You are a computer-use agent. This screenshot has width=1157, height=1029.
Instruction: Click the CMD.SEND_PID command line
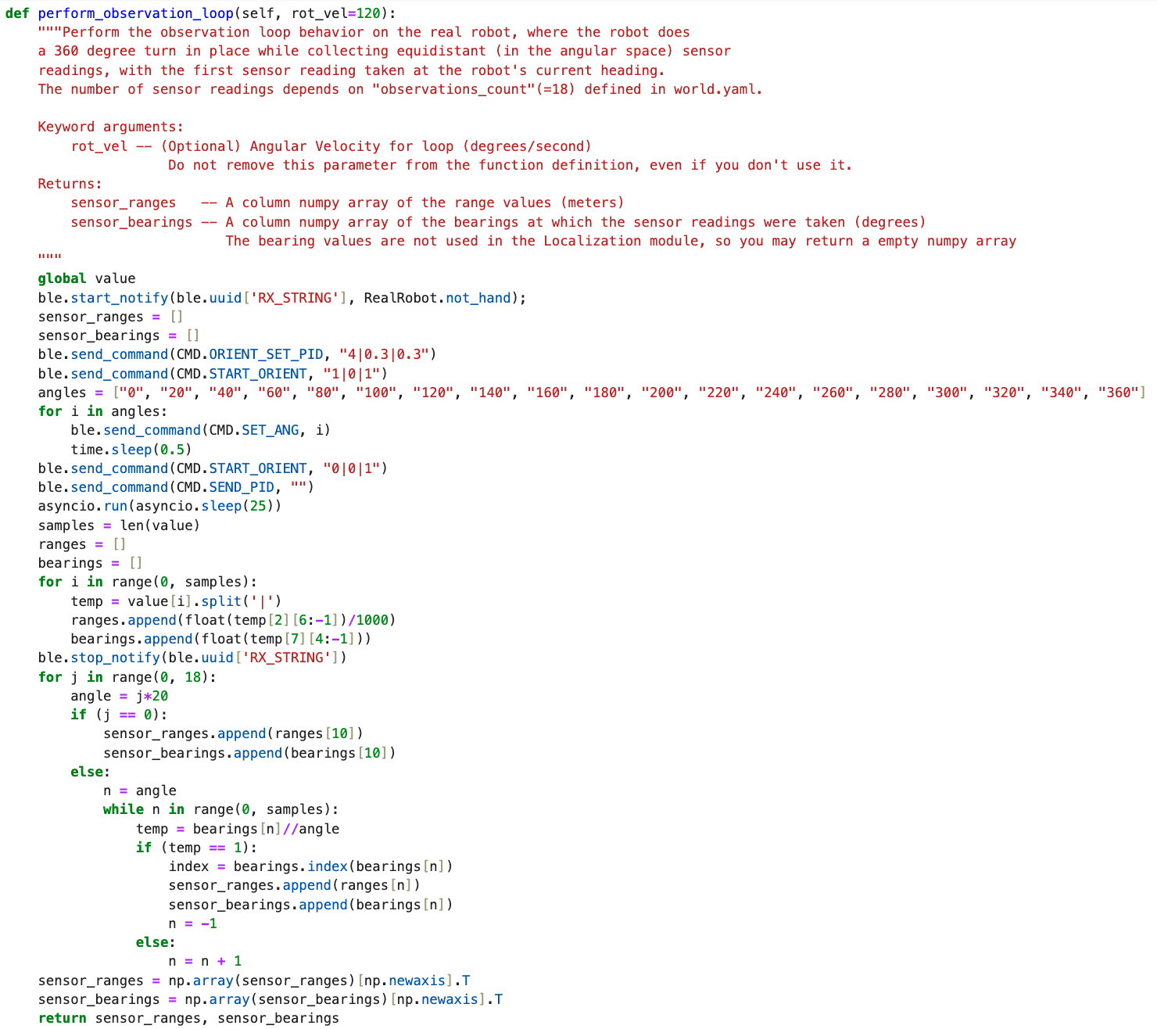[x=176, y=487]
